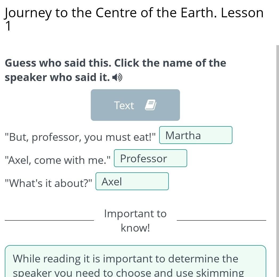Screen dimensions: 279x277
Task: Click the reading tip info box
Action: (x=136, y=261)
